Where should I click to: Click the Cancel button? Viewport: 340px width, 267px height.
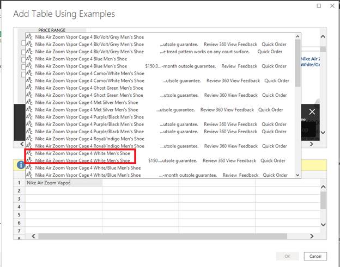[x=315, y=257]
